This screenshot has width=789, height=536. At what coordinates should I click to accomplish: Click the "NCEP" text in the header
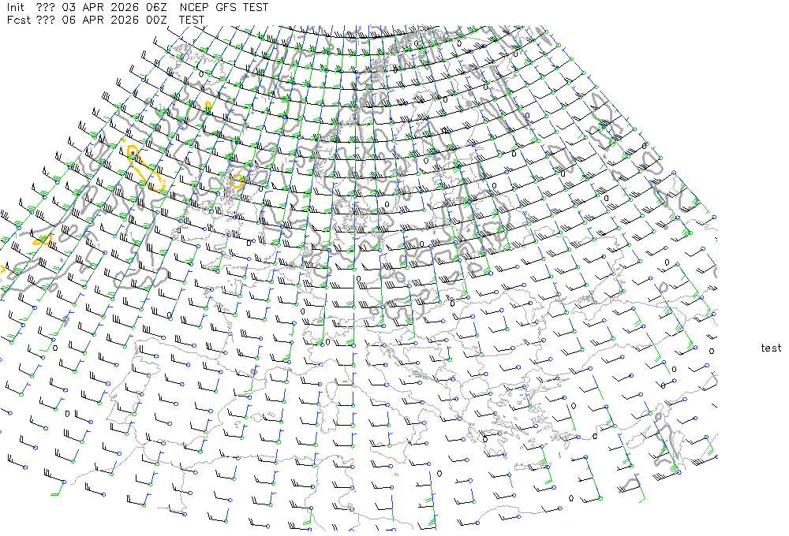[x=195, y=7]
